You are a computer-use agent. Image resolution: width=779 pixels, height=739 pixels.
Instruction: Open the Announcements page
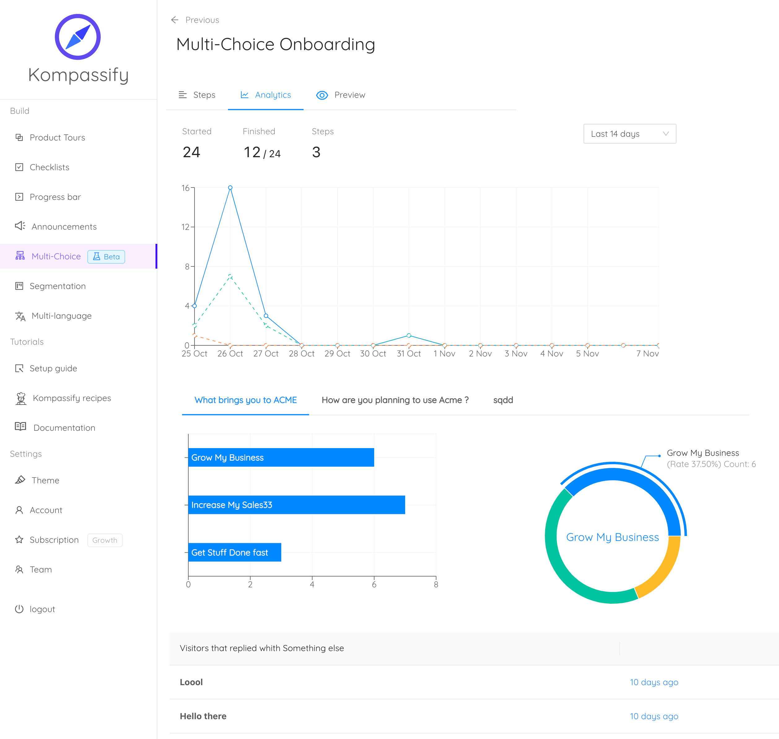coord(64,227)
